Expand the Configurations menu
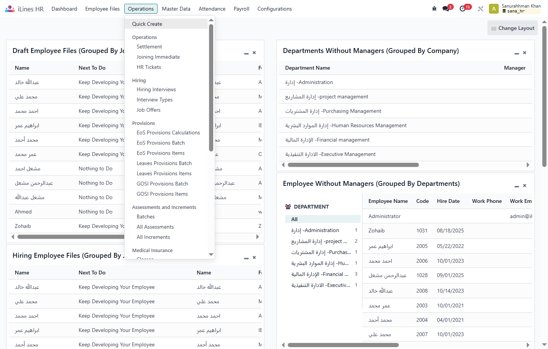The width and height of the screenshot is (548, 349). pos(275,9)
